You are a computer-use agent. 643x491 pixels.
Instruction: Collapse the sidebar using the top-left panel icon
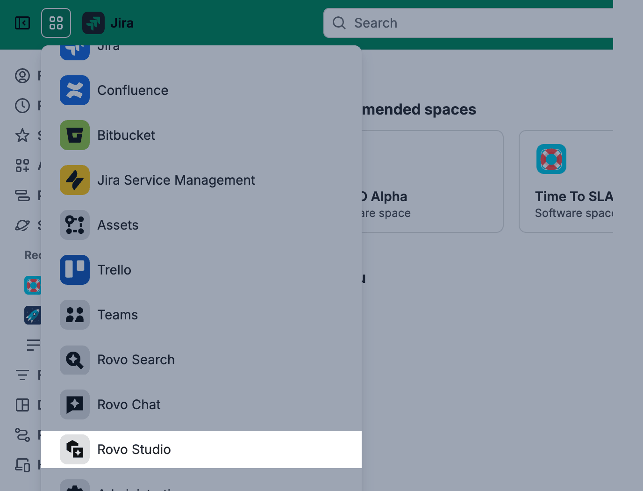(22, 23)
